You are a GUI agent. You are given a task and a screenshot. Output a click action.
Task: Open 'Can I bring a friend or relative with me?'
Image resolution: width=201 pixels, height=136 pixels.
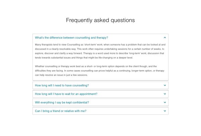[x=60, y=111]
